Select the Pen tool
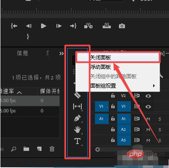This screenshot has width=169, height=168. click(77, 118)
